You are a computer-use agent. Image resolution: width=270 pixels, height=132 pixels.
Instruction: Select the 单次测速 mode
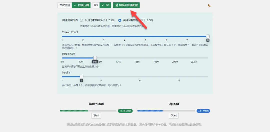[65, 5]
